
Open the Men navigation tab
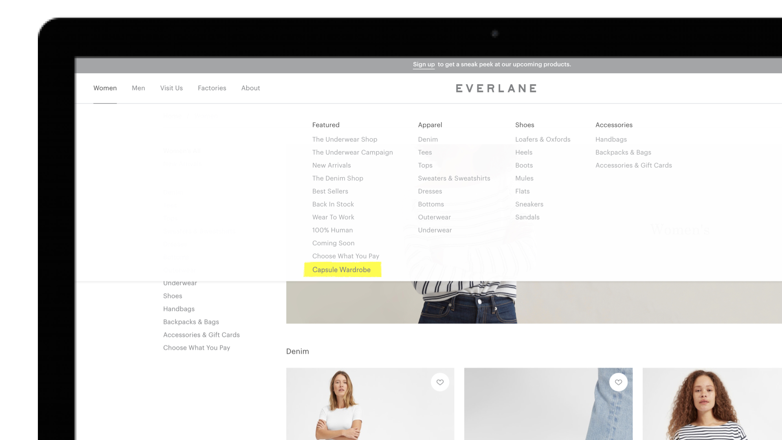[138, 88]
